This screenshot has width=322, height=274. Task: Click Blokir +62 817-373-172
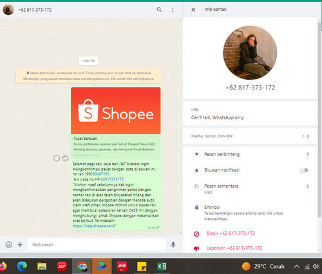tap(231, 233)
